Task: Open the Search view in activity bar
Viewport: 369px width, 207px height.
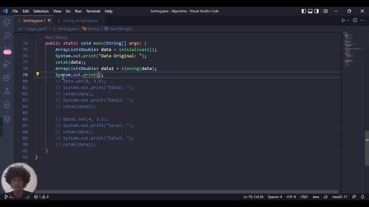Action: pyautogui.click(x=7, y=36)
